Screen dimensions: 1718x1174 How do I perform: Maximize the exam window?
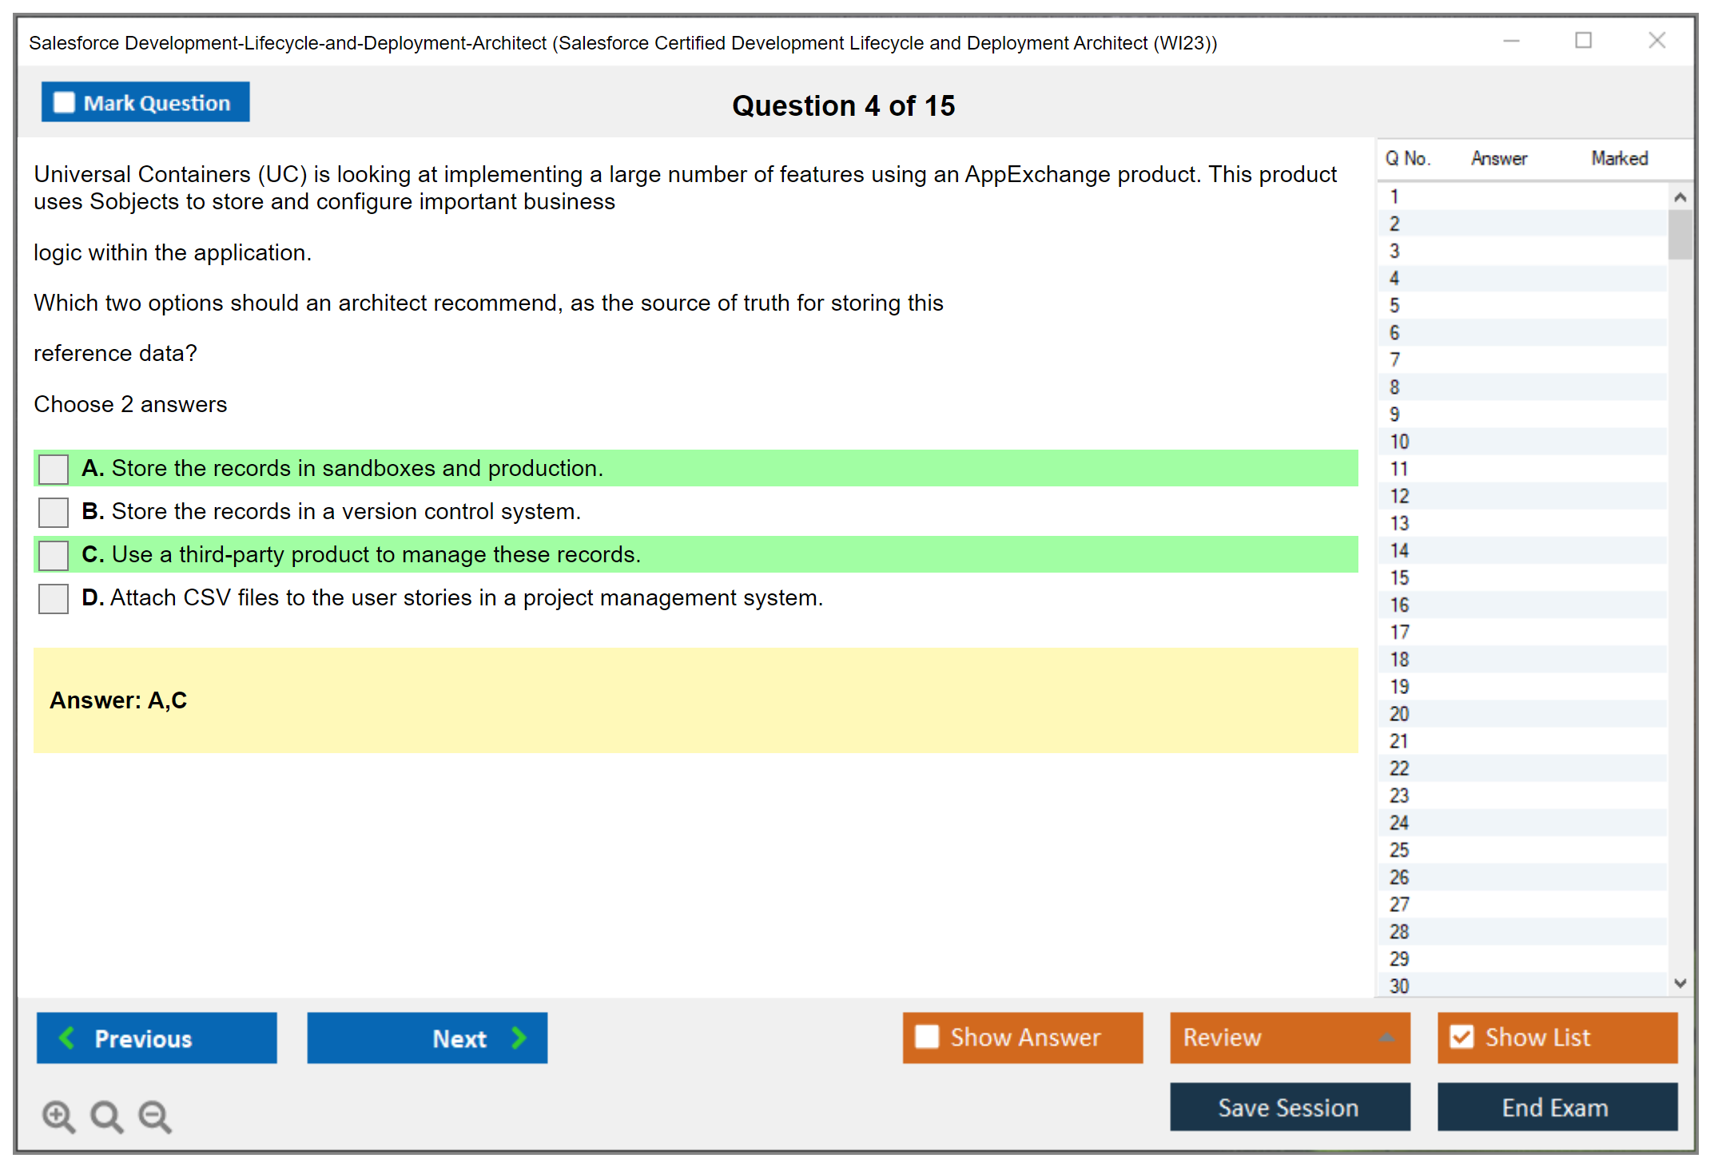point(1583,41)
